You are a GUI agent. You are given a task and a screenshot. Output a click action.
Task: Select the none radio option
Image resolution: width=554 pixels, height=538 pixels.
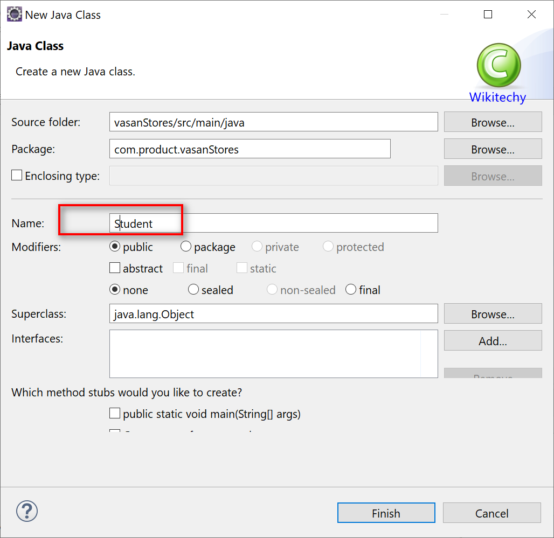115,290
